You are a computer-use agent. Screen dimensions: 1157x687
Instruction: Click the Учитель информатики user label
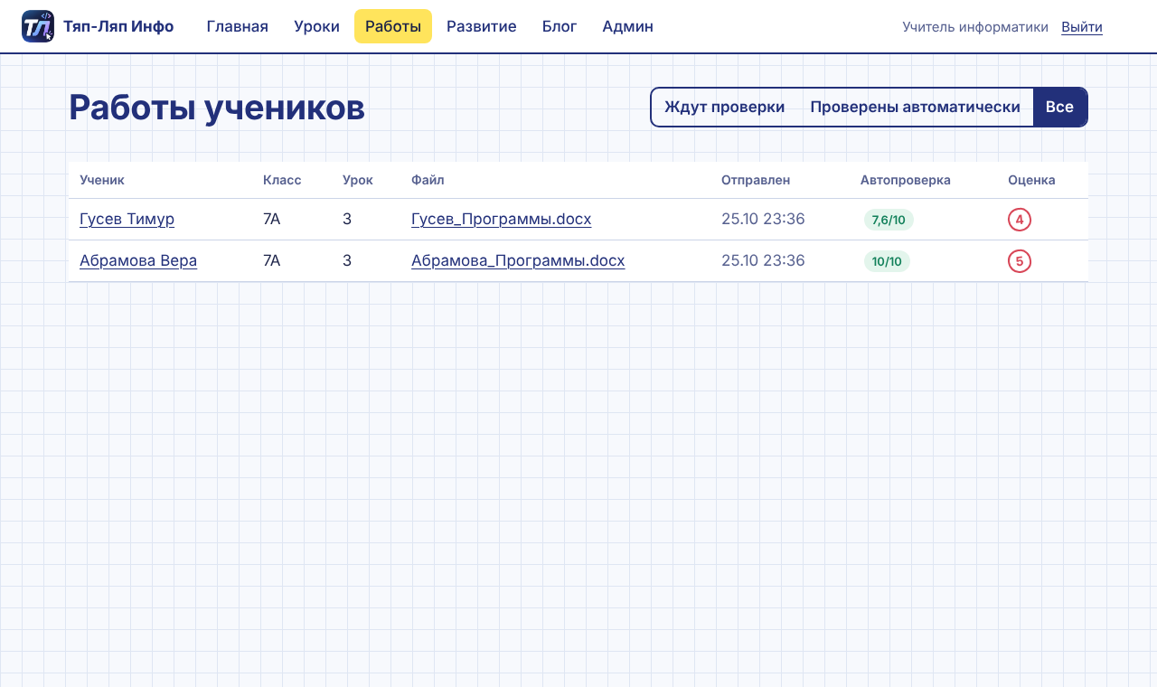(975, 27)
